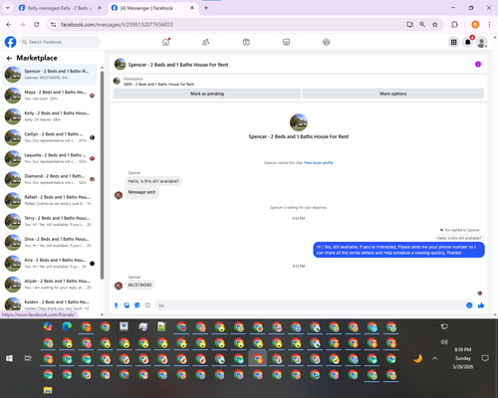Click the 'Hello, is this still available?' message
498x398 pixels.
(153, 181)
